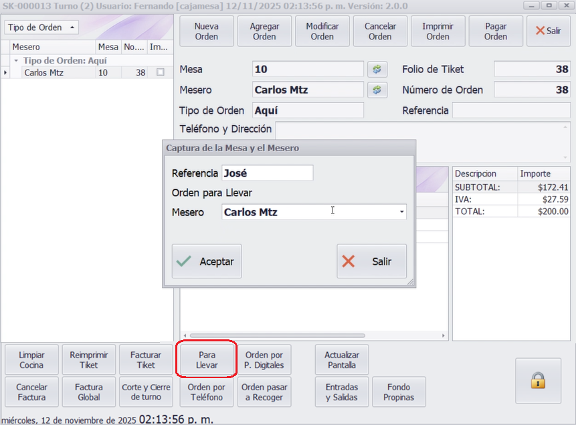
Task: Select the Carlos Mtz order row
Action: coord(43,72)
